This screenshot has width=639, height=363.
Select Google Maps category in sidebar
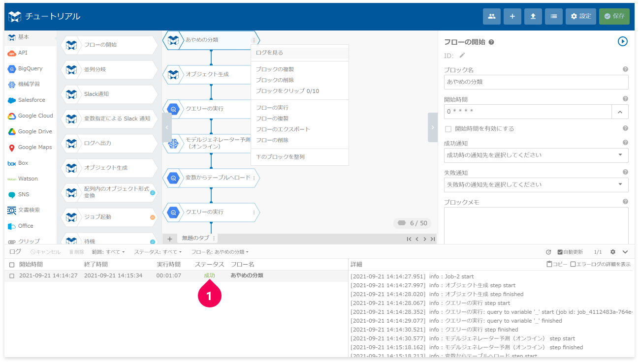point(31,147)
